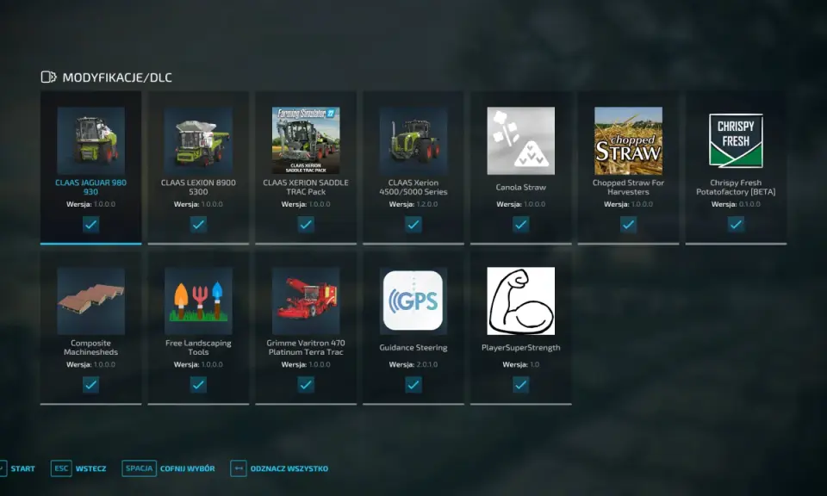Click ODZNACZ WSZYSTKO to deselect all
The image size is (827, 496).
click(x=289, y=468)
